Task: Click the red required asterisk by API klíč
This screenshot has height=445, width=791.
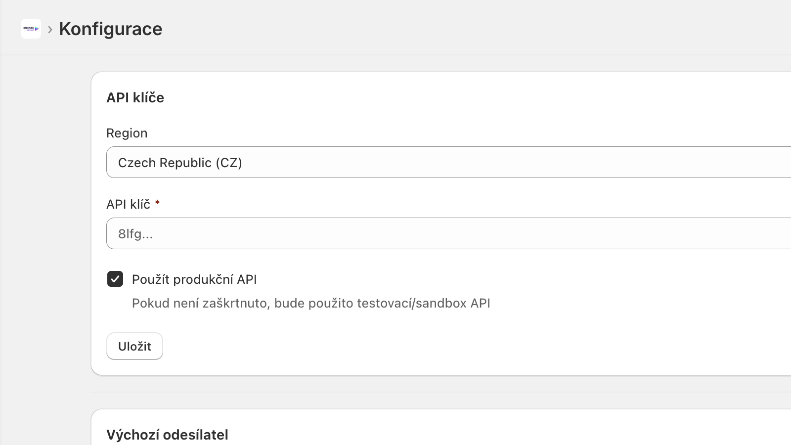Action: 157,203
